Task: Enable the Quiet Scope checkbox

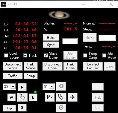Action: 6,55
